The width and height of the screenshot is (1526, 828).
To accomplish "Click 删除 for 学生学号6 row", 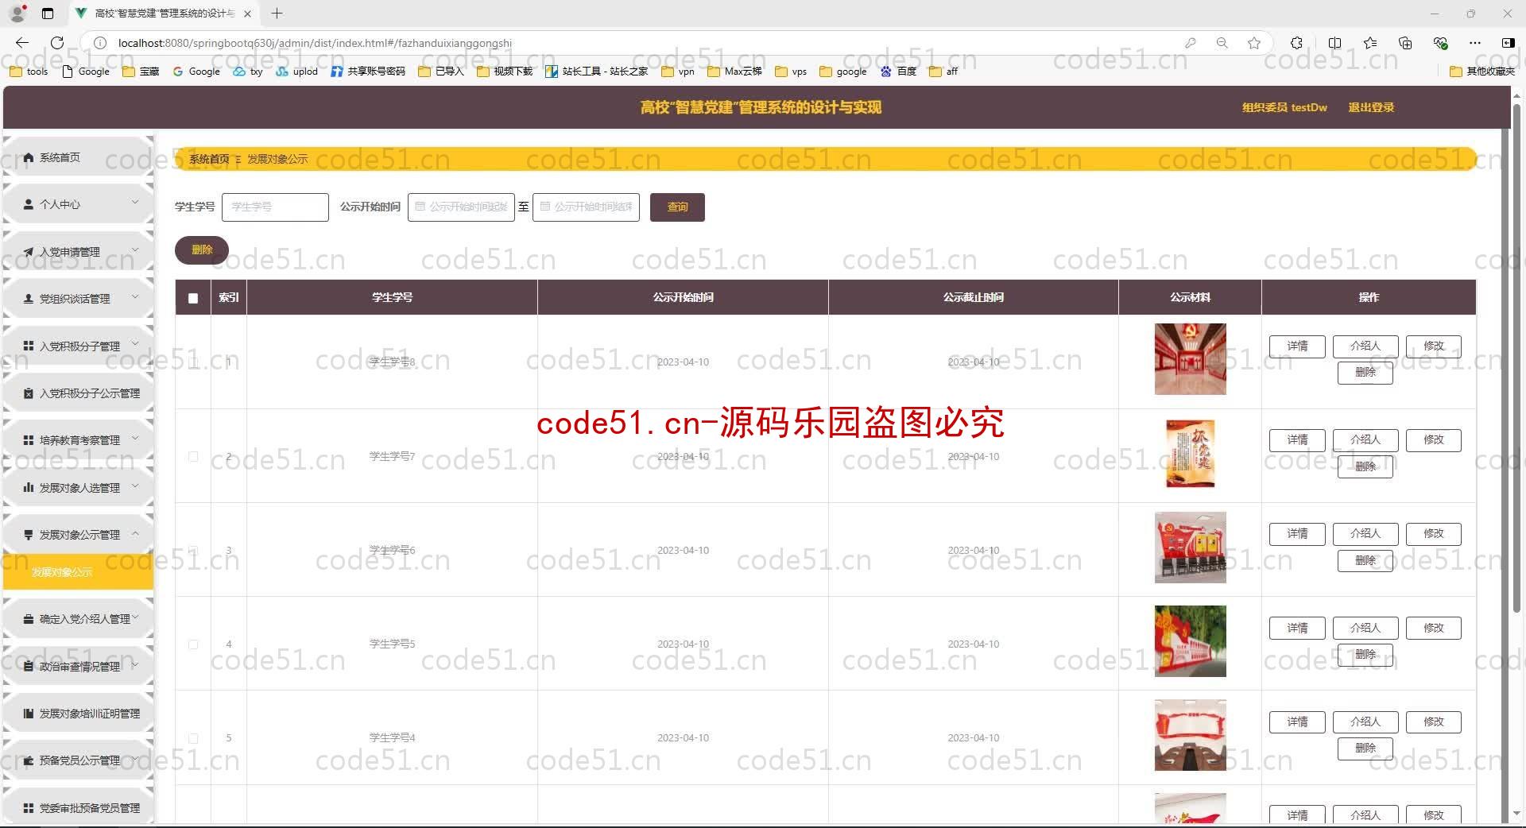I will pos(1365,560).
